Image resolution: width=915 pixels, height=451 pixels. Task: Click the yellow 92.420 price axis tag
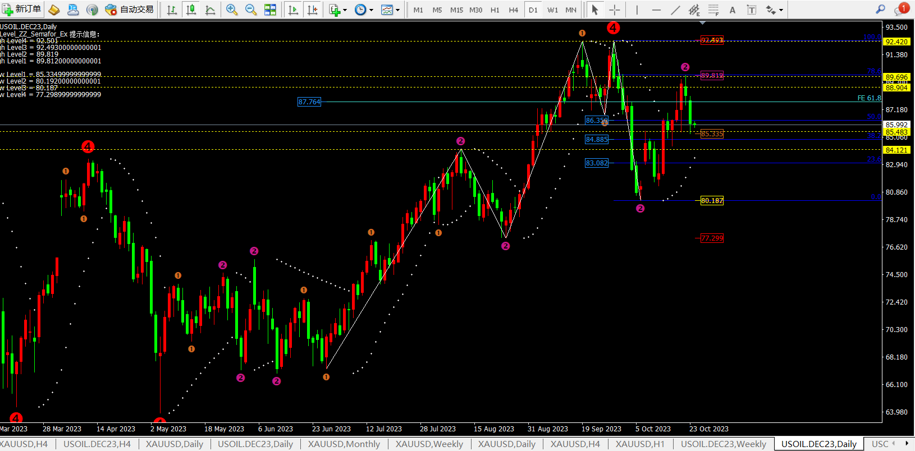point(896,42)
